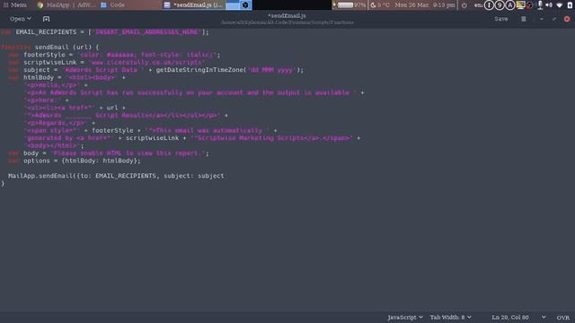The image size is (575, 323).
Task: Open the Tab Width: 8 dropdown
Action: (451, 317)
